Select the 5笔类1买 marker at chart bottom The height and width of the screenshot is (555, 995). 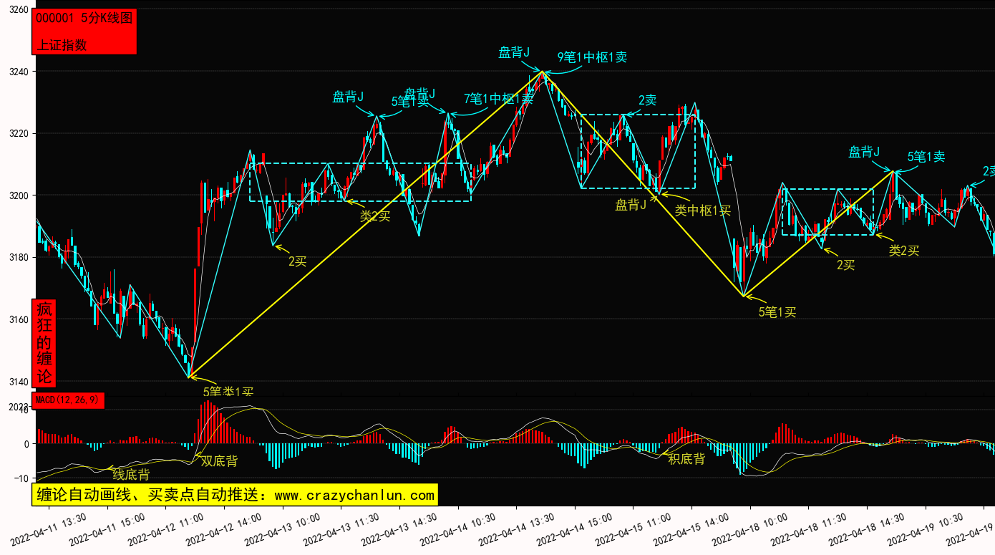point(228,392)
